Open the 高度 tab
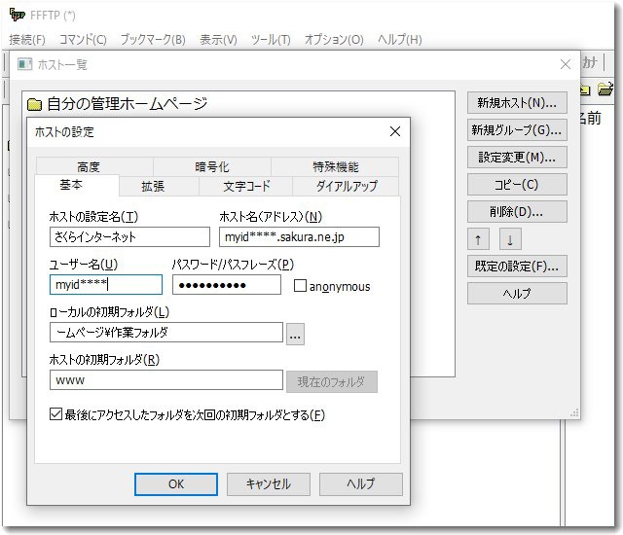Screen dimensions: 623x535 coord(89,167)
